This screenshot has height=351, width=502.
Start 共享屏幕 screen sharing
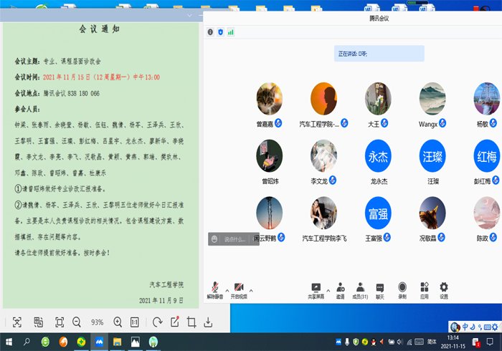coord(316,290)
